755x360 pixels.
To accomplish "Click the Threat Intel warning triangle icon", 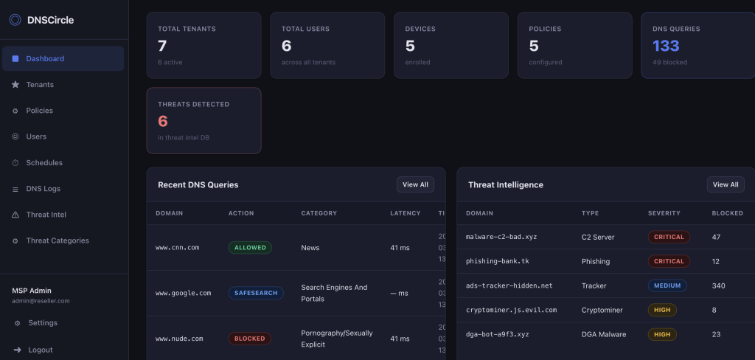I will [15, 215].
